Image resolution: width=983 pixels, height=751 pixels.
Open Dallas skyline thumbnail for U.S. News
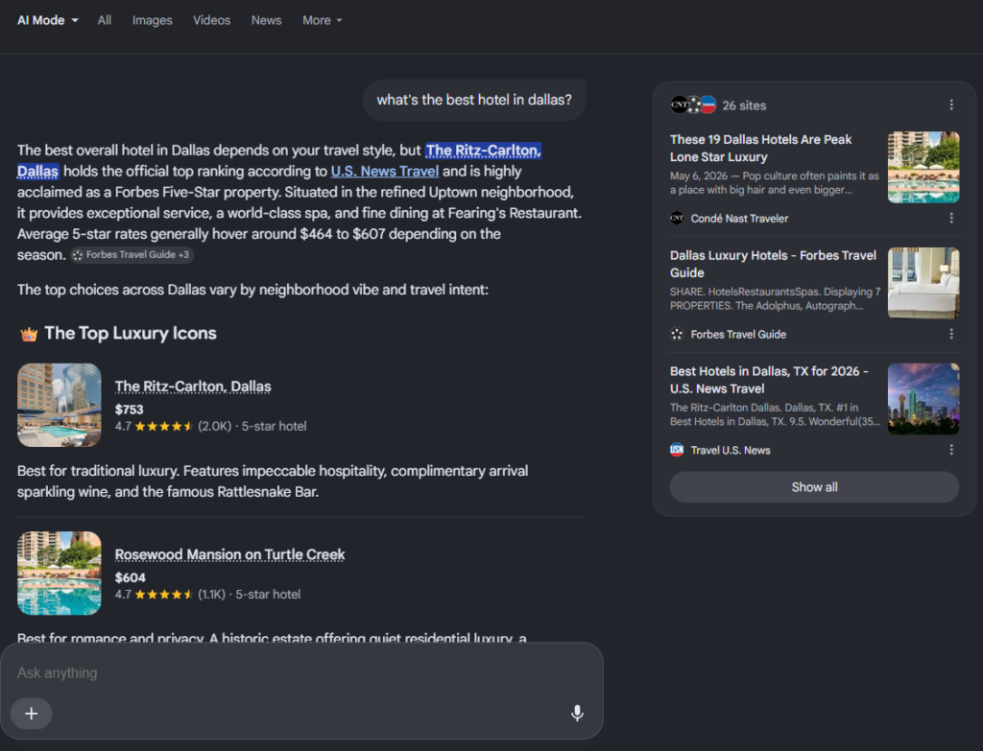coord(923,399)
